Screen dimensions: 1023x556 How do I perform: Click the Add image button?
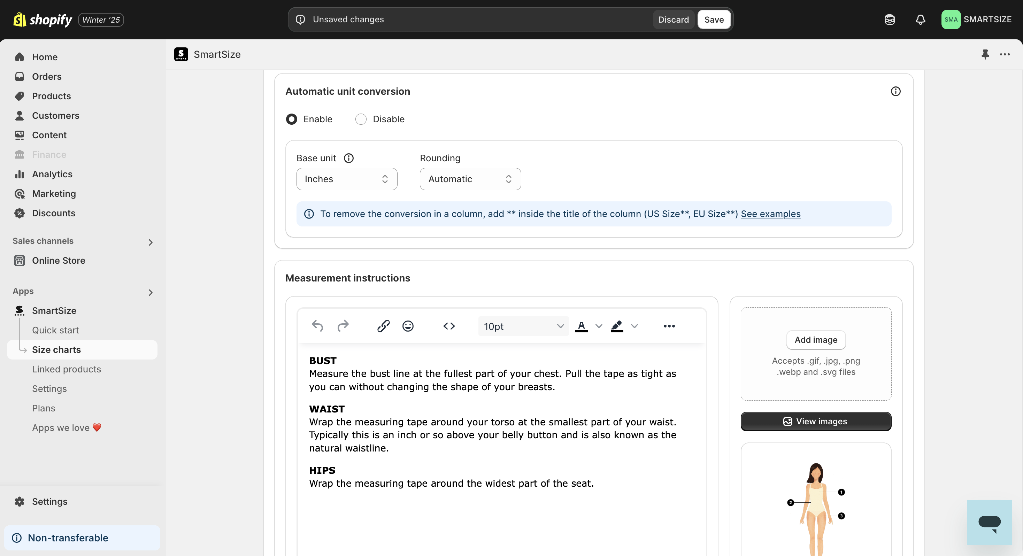click(x=816, y=340)
